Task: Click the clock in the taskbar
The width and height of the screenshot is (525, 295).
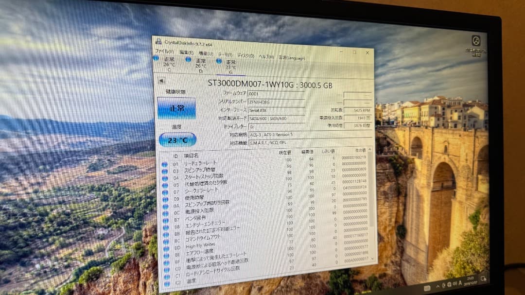Action: (x=470, y=281)
